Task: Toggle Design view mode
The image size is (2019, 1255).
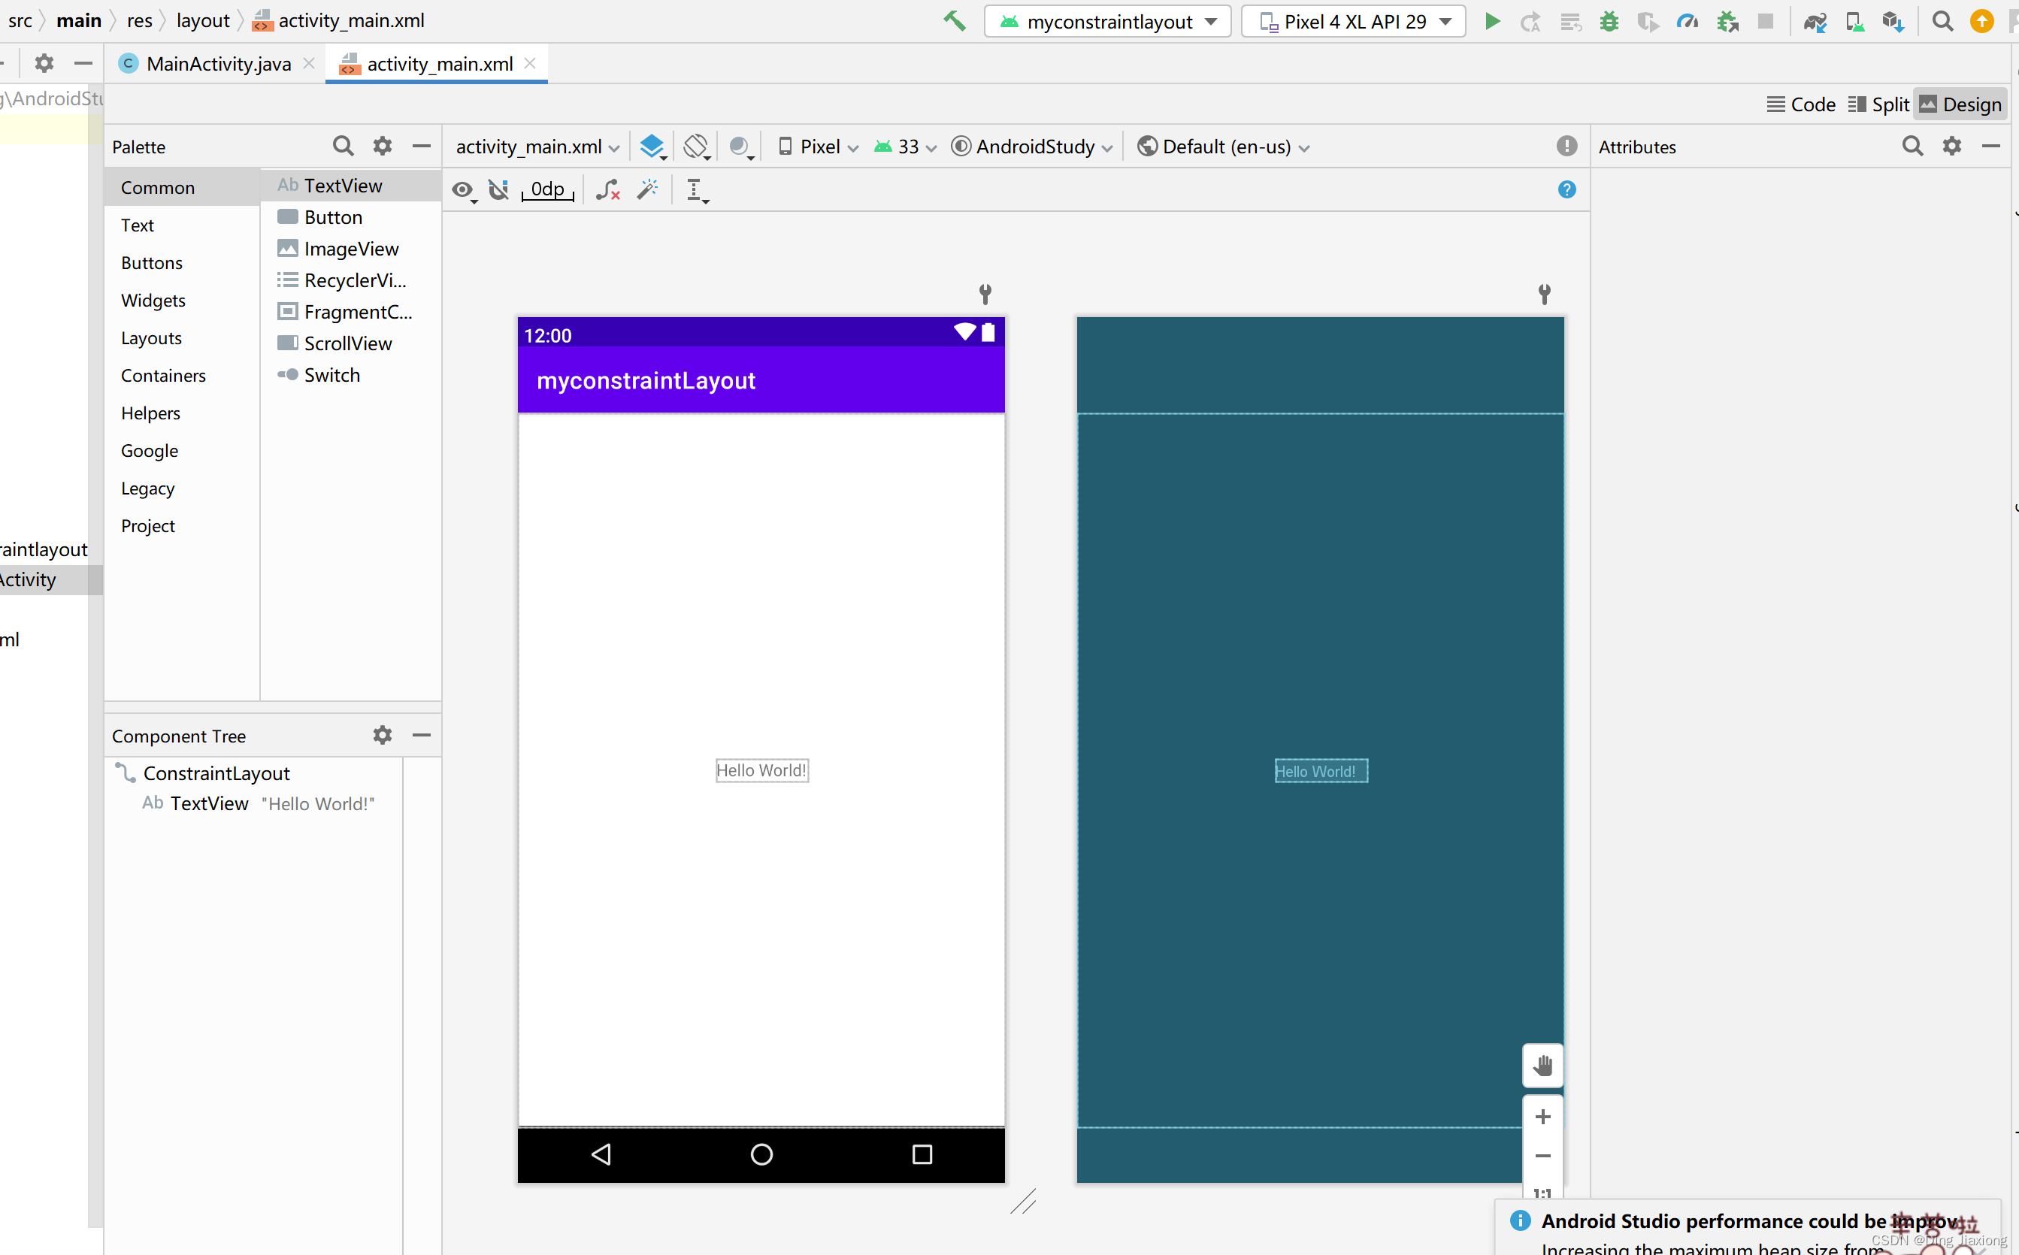Action: (x=1960, y=104)
